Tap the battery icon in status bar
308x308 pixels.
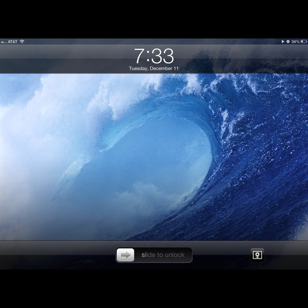coord(304,41)
